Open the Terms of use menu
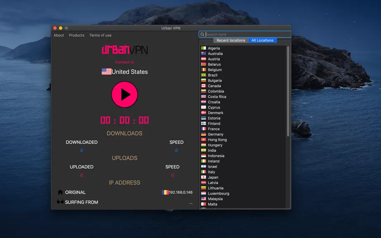This screenshot has height=238, width=381. pyautogui.click(x=100, y=35)
